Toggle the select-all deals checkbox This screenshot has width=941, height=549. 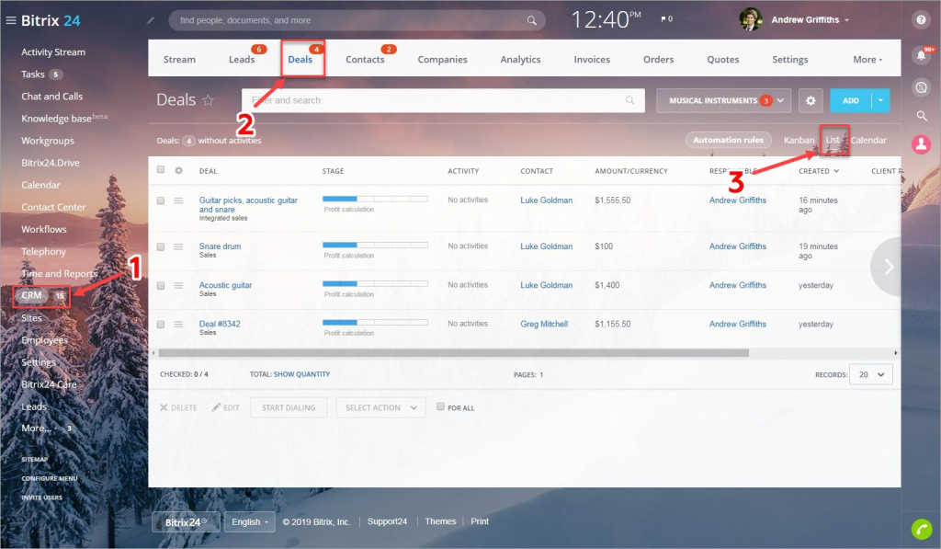point(160,170)
